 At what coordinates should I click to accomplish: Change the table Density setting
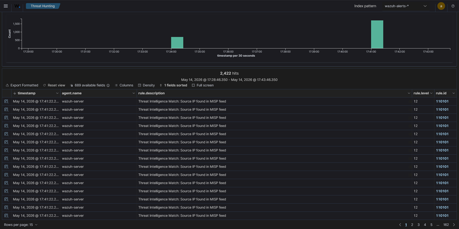pos(146,85)
